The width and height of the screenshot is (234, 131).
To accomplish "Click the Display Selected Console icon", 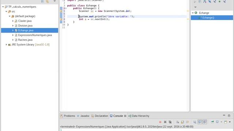I will point(217,122).
